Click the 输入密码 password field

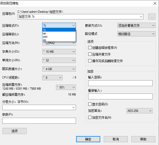click(120, 83)
